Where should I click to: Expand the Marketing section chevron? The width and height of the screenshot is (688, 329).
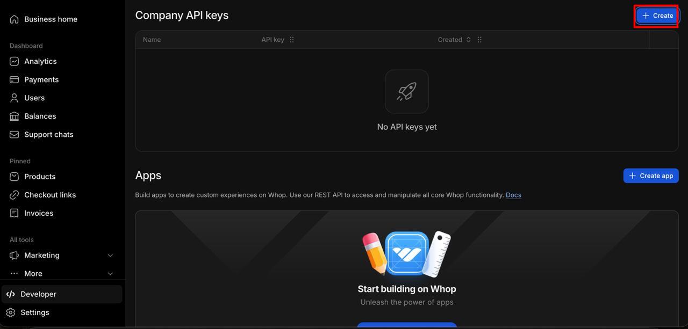tap(110, 255)
